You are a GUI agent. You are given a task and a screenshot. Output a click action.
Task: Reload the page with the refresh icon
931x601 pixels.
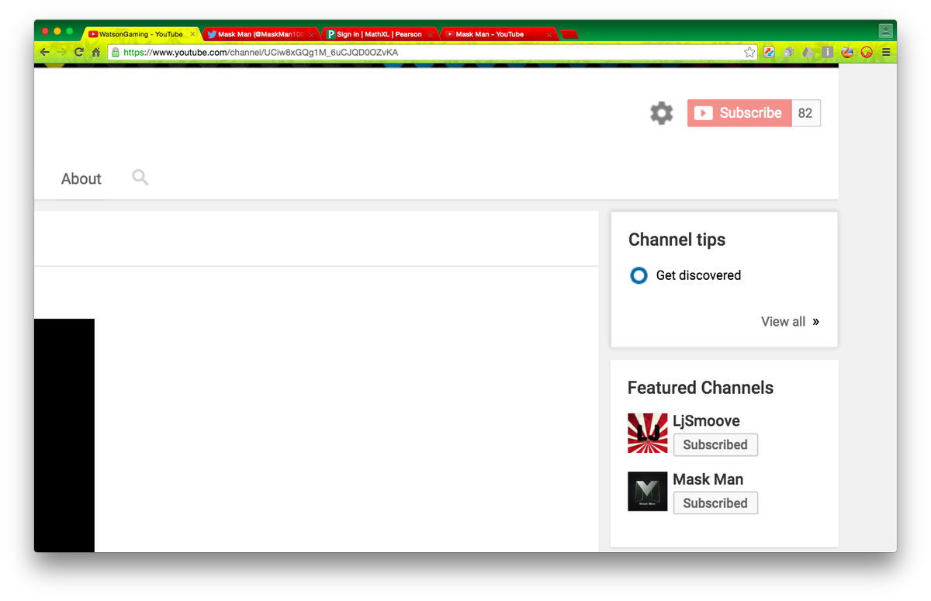pyautogui.click(x=79, y=53)
